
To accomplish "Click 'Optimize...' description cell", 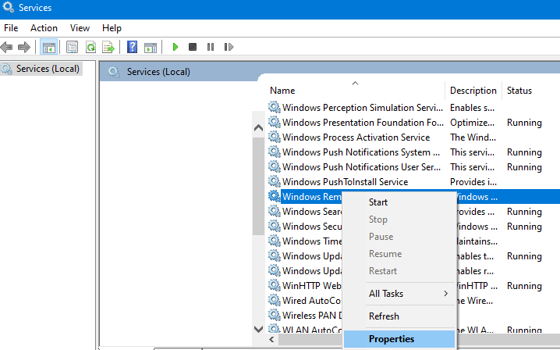I will click(472, 123).
